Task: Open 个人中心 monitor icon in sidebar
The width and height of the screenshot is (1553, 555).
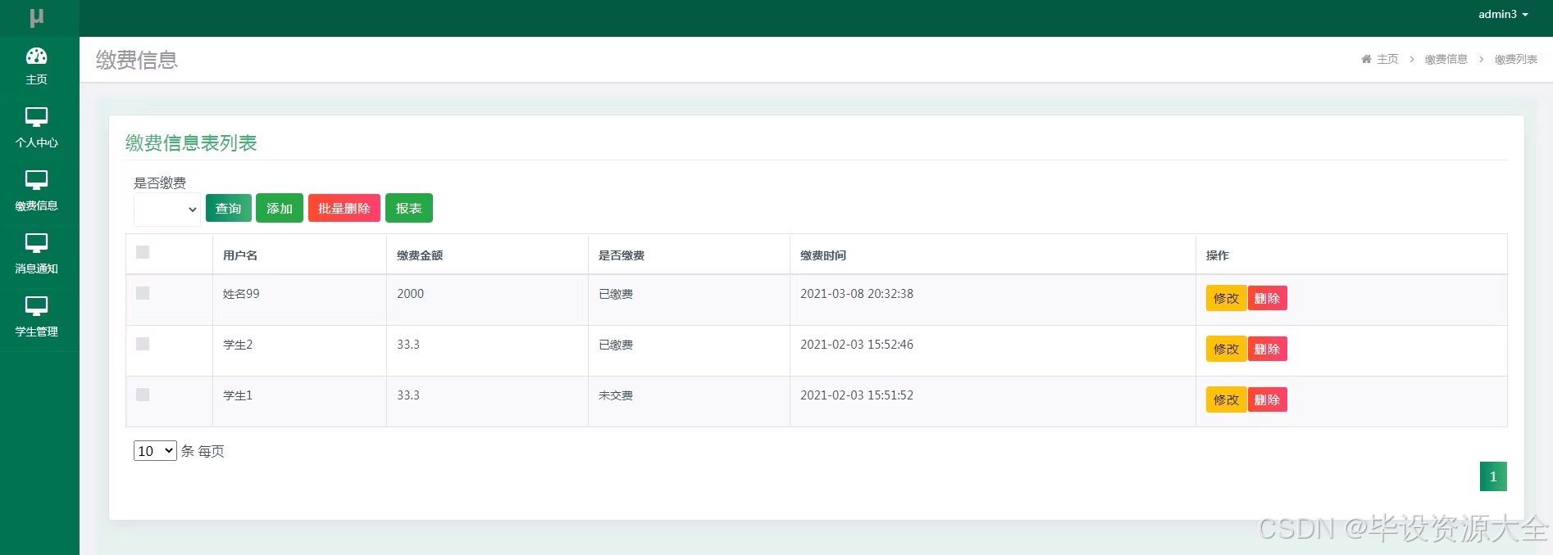Action: [x=37, y=117]
